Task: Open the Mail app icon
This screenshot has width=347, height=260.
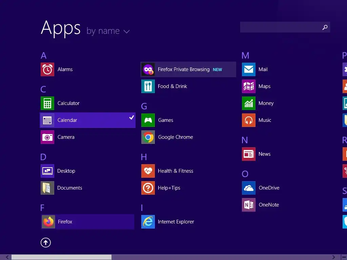Action: tap(249, 69)
